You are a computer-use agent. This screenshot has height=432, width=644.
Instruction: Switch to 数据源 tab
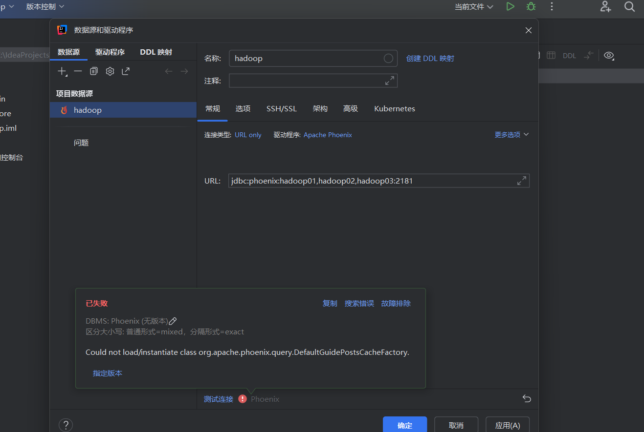(68, 52)
